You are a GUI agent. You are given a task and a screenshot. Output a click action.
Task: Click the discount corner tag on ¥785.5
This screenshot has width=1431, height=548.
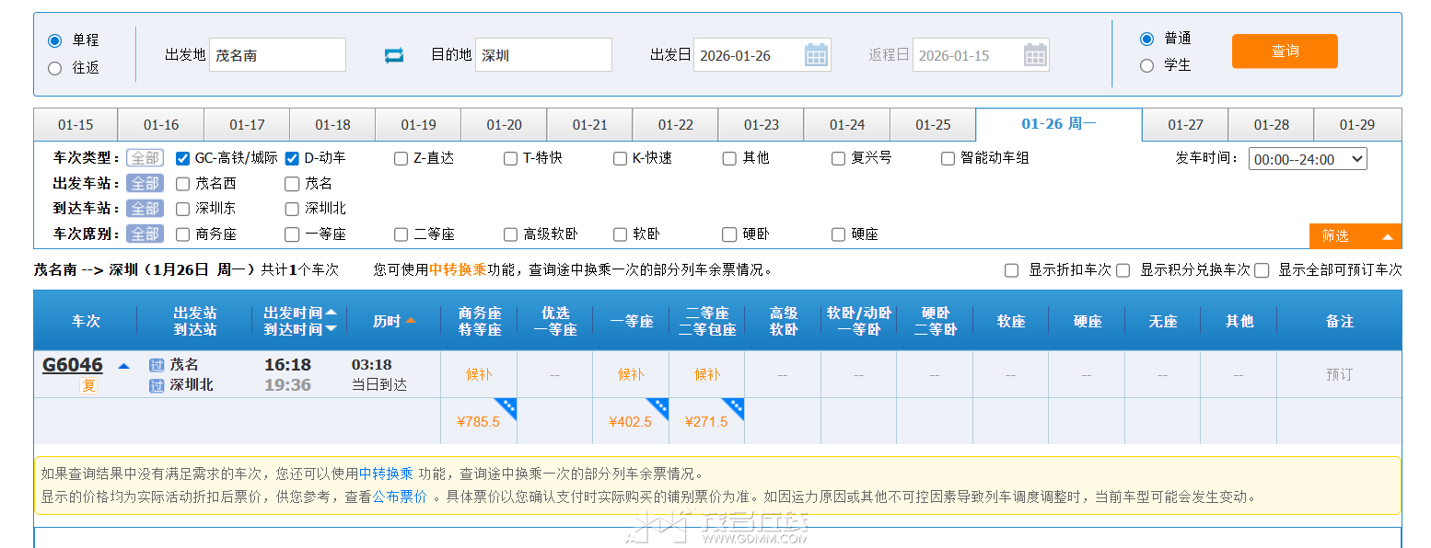click(x=509, y=405)
